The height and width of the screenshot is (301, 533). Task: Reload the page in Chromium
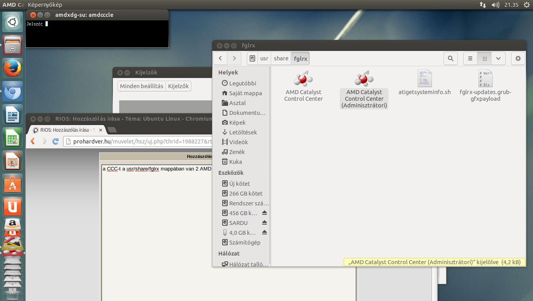(56, 141)
